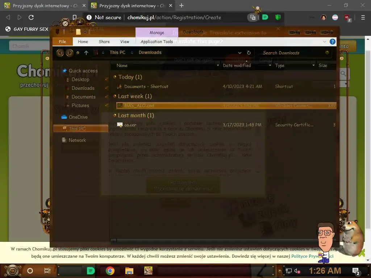Click Explorer back navigation button
This screenshot has width=371, height=278.
60,52
